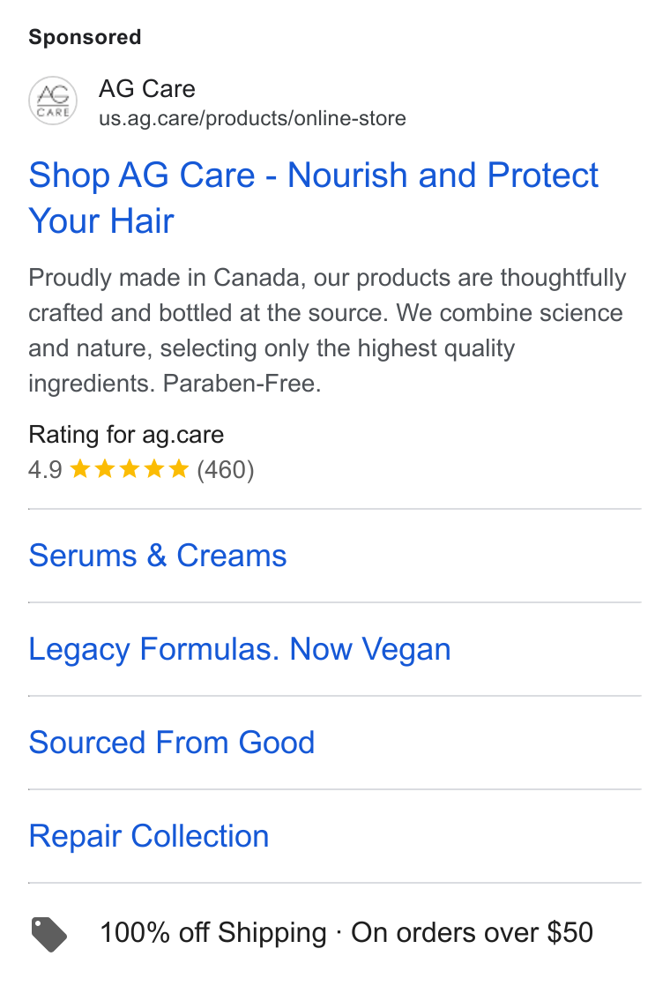Open the Shop AG Care headline link

point(313,198)
